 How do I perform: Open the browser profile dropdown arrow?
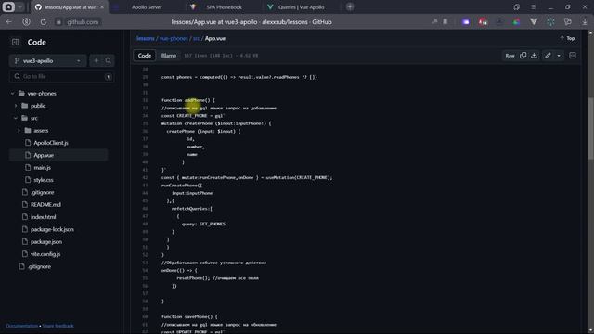(x=20, y=6)
